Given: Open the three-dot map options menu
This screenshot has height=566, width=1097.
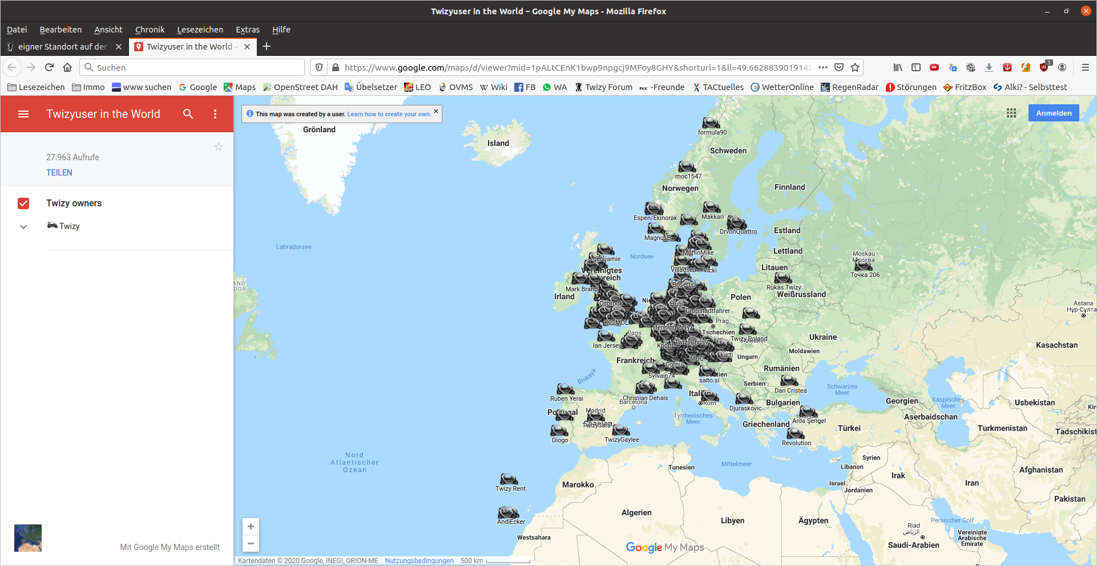Looking at the screenshot, I should pos(215,114).
